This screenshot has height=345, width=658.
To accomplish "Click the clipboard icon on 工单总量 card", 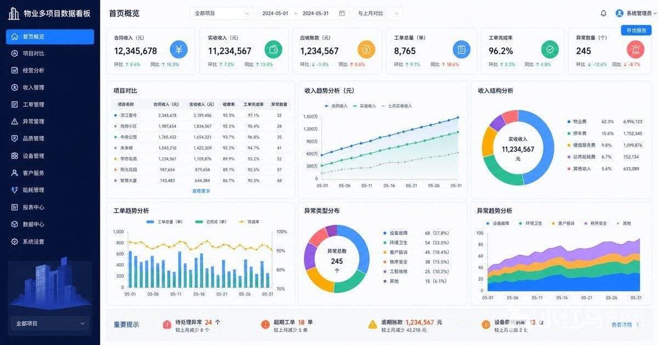I will pos(462,49).
